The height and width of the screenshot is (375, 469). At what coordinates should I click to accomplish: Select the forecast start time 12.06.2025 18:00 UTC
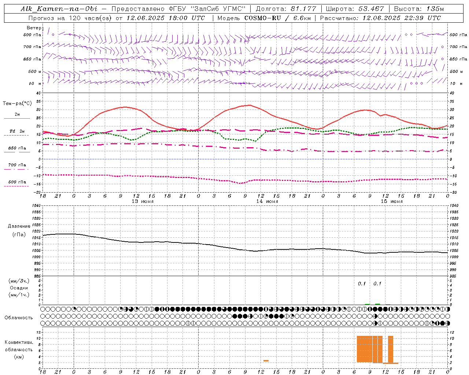pyautogui.click(x=166, y=18)
